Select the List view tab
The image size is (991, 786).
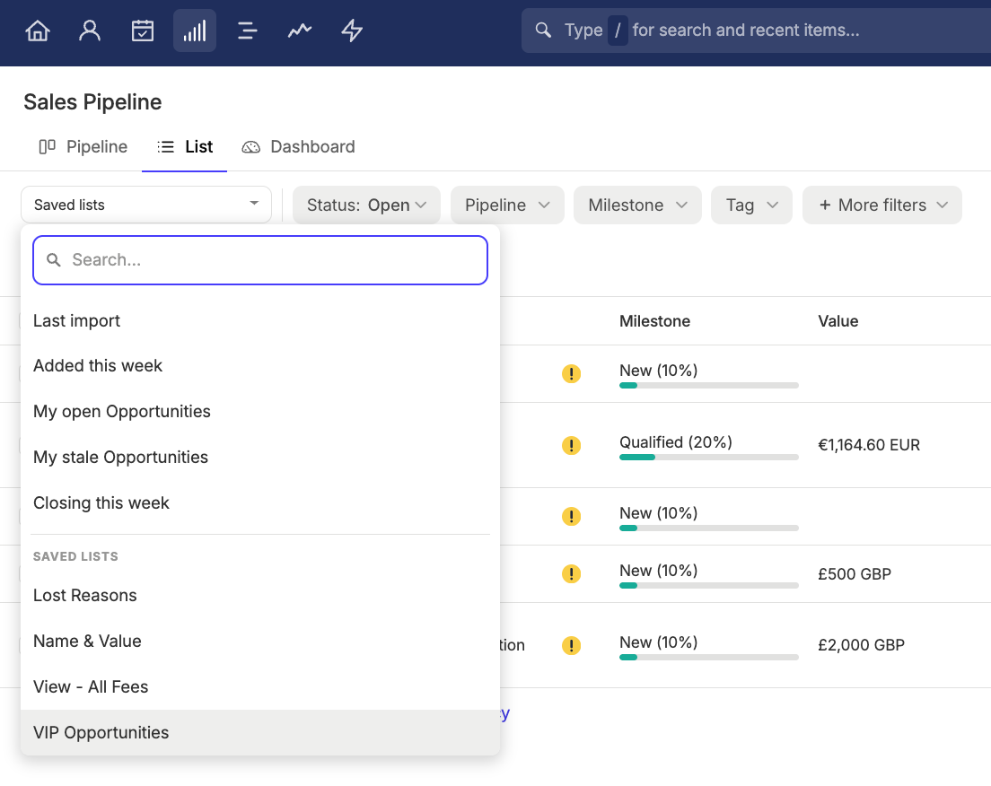point(185,146)
